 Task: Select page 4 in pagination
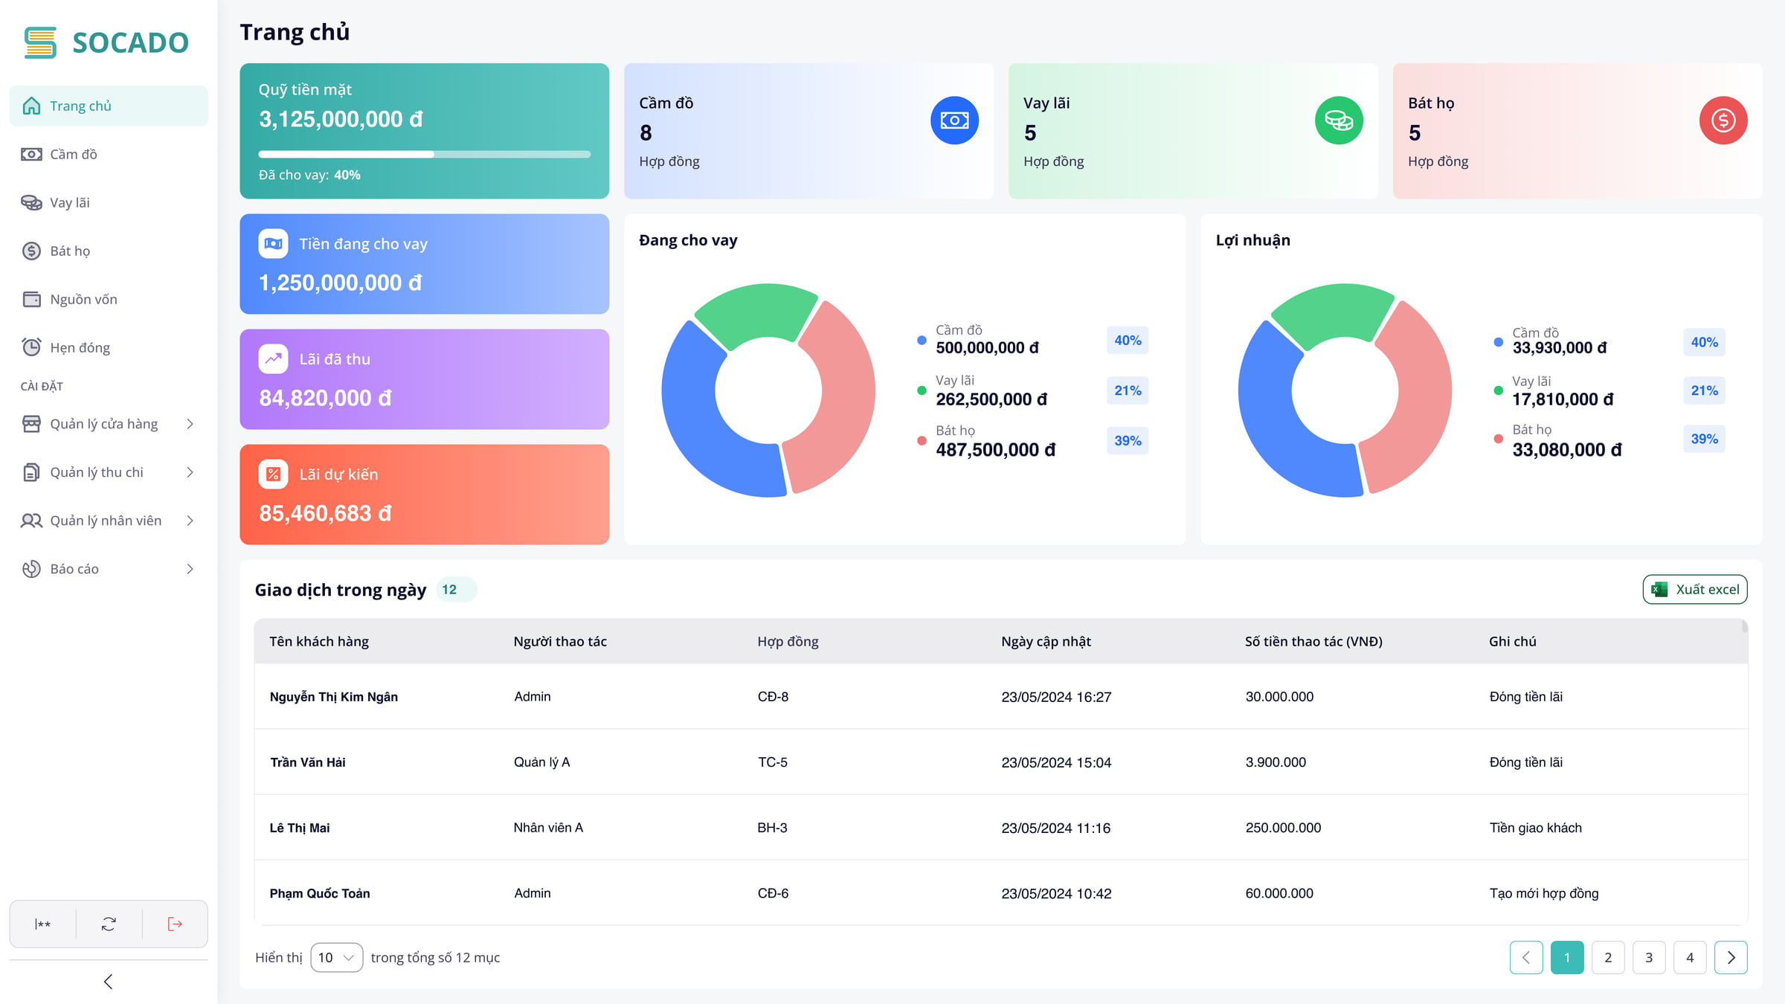coord(1690,958)
